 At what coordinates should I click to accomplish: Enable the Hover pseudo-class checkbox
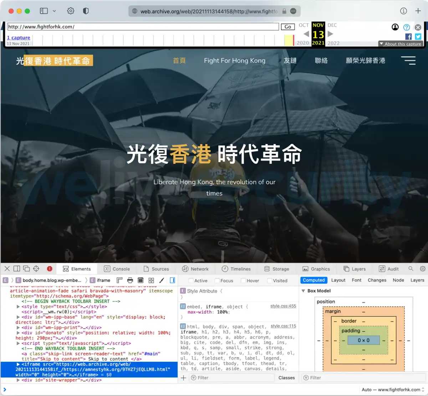click(243, 280)
